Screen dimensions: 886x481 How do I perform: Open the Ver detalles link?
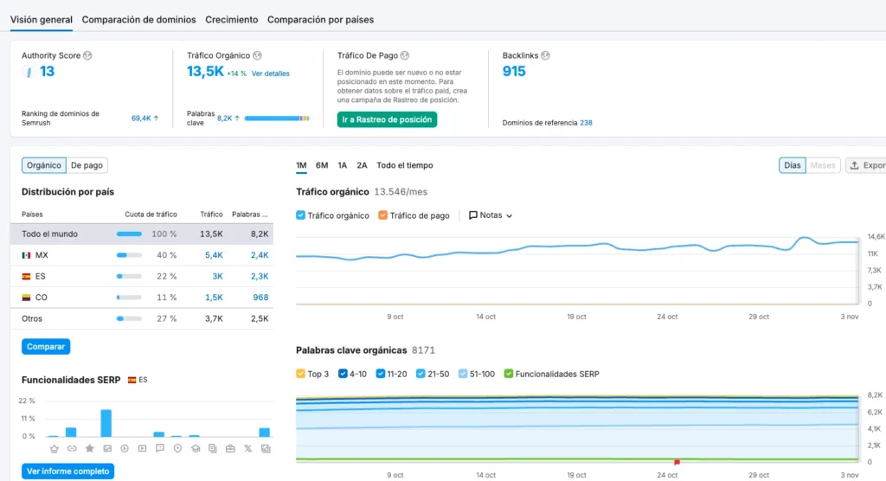[x=271, y=74]
